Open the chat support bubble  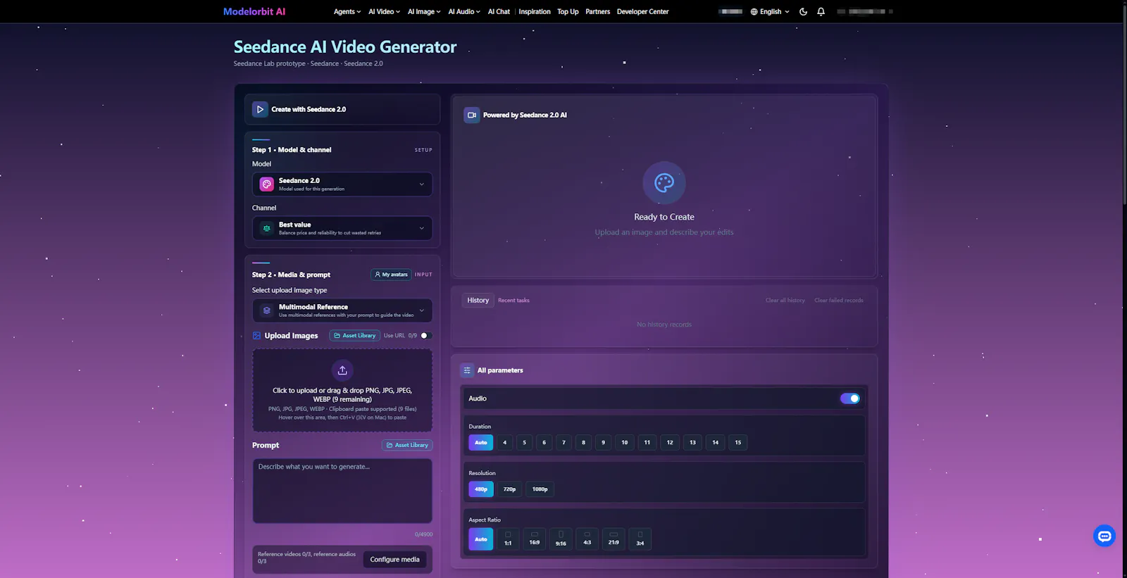point(1104,536)
